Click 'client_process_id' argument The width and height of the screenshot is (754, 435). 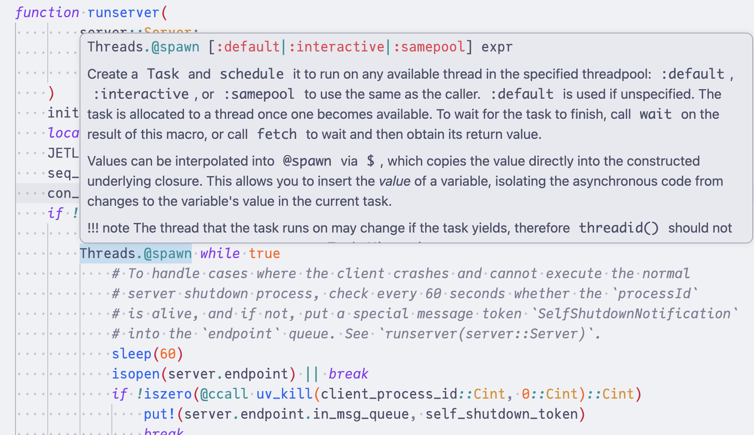[x=389, y=394]
